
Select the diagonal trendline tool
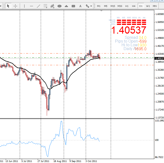(38, 6)
